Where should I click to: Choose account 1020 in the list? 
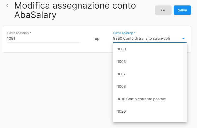coord(148,111)
